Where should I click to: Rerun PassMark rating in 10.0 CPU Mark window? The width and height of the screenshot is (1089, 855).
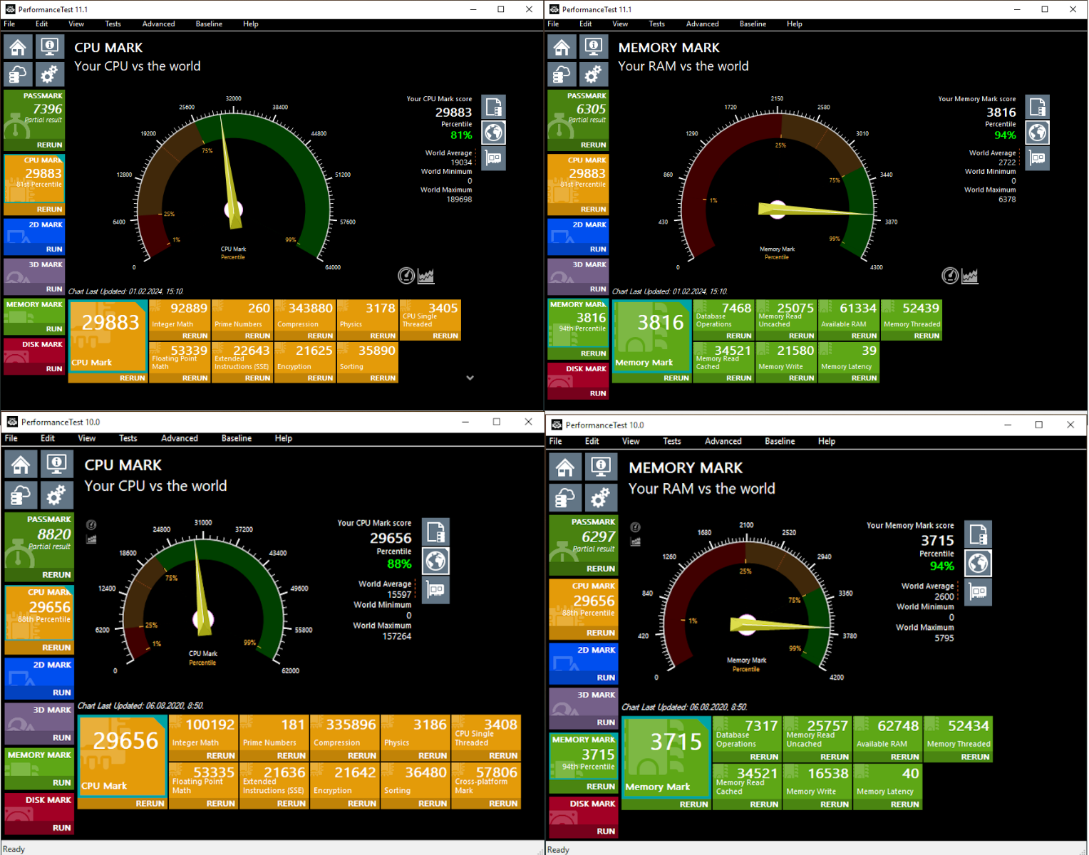[56, 575]
